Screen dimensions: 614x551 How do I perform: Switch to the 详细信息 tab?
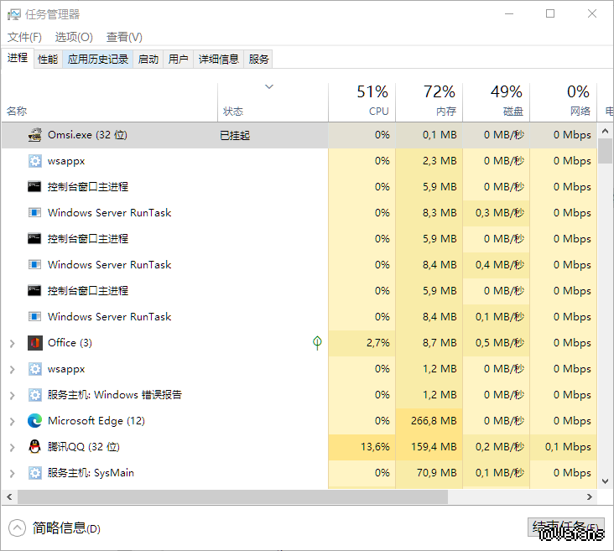click(218, 59)
